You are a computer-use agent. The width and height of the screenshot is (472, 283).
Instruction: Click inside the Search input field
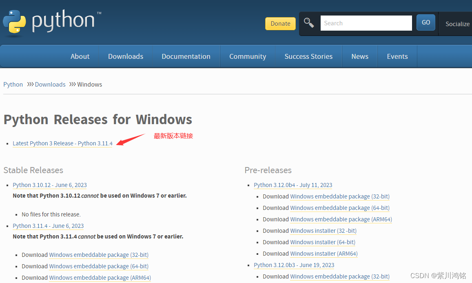pos(366,23)
